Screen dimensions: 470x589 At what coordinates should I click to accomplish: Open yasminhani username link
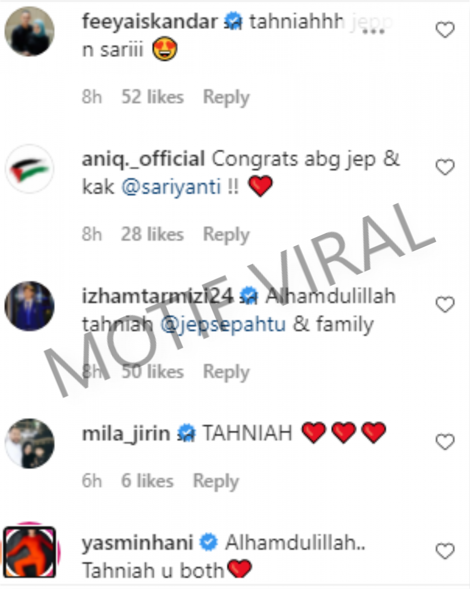click(x=137, y=543)
